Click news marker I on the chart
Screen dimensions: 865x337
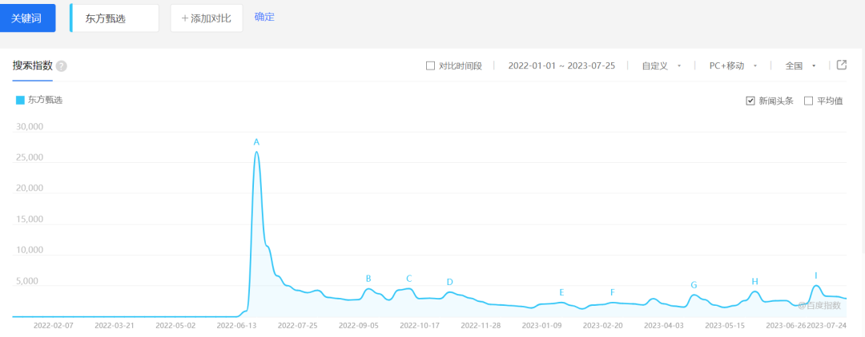pyautogui.click(x=816, y=275)
